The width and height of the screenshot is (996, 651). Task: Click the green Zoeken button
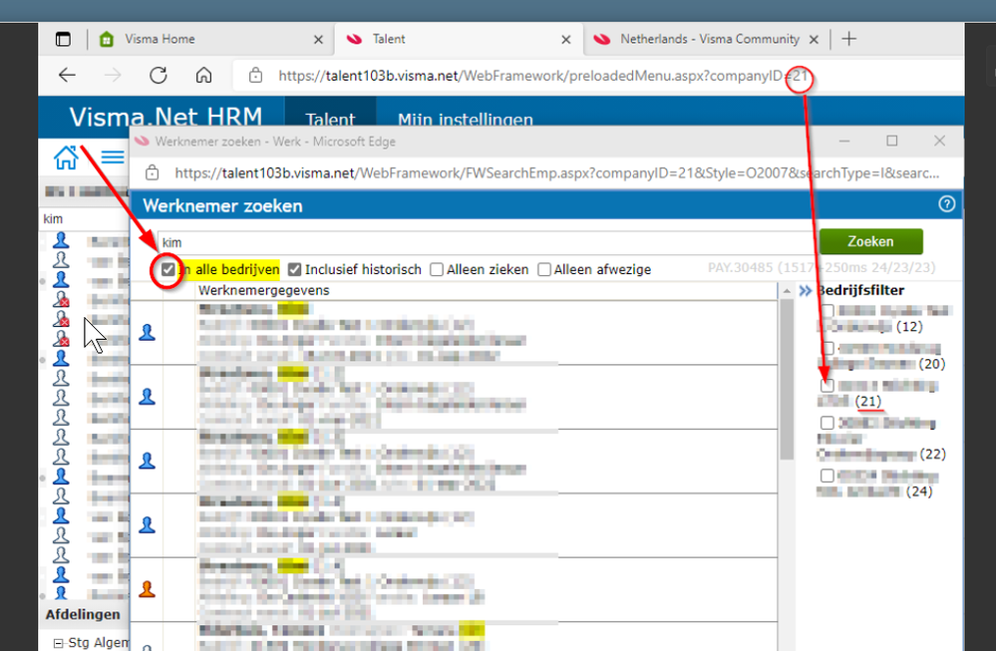[x=870, y=241]
